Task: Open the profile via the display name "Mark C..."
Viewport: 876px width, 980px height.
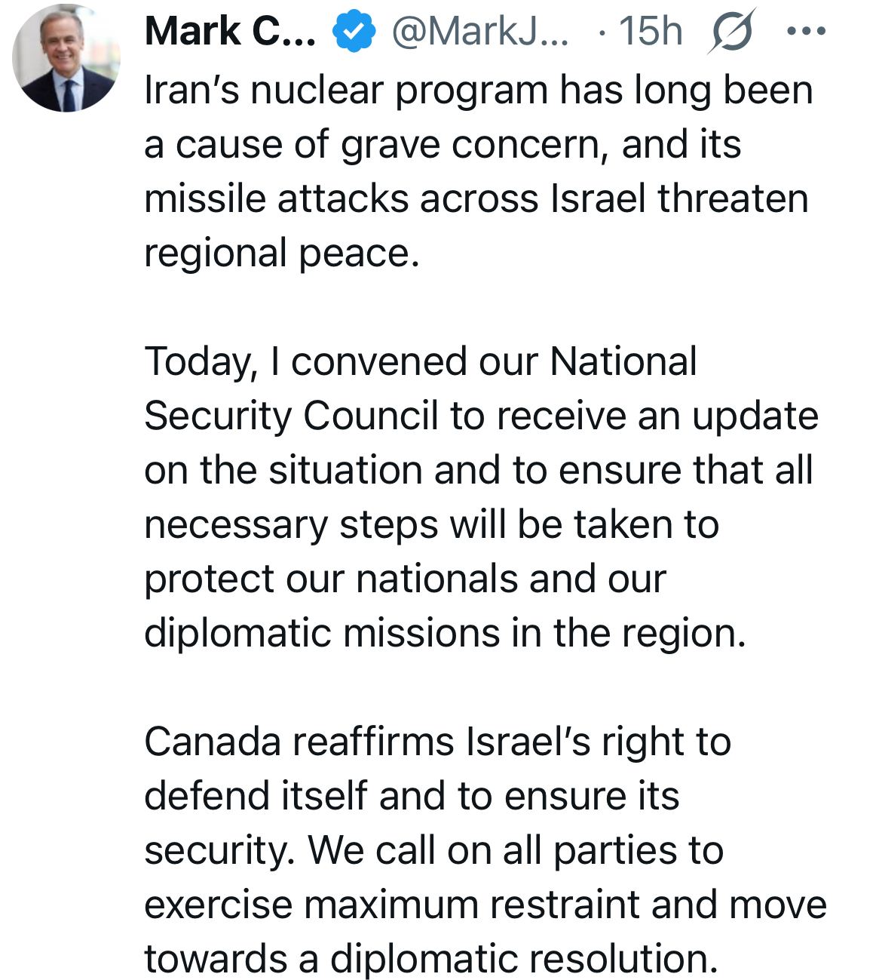Action: [230, 32]
